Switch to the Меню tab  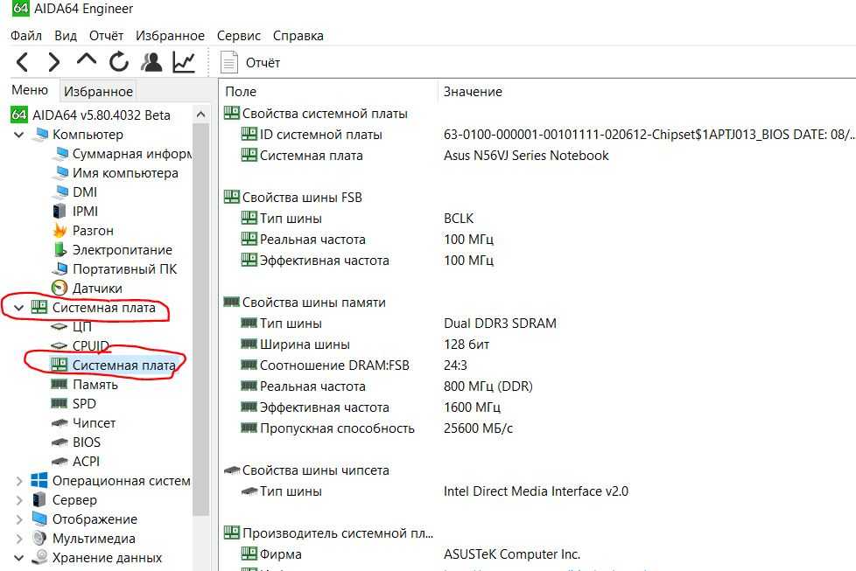click(x=30, y=90)
